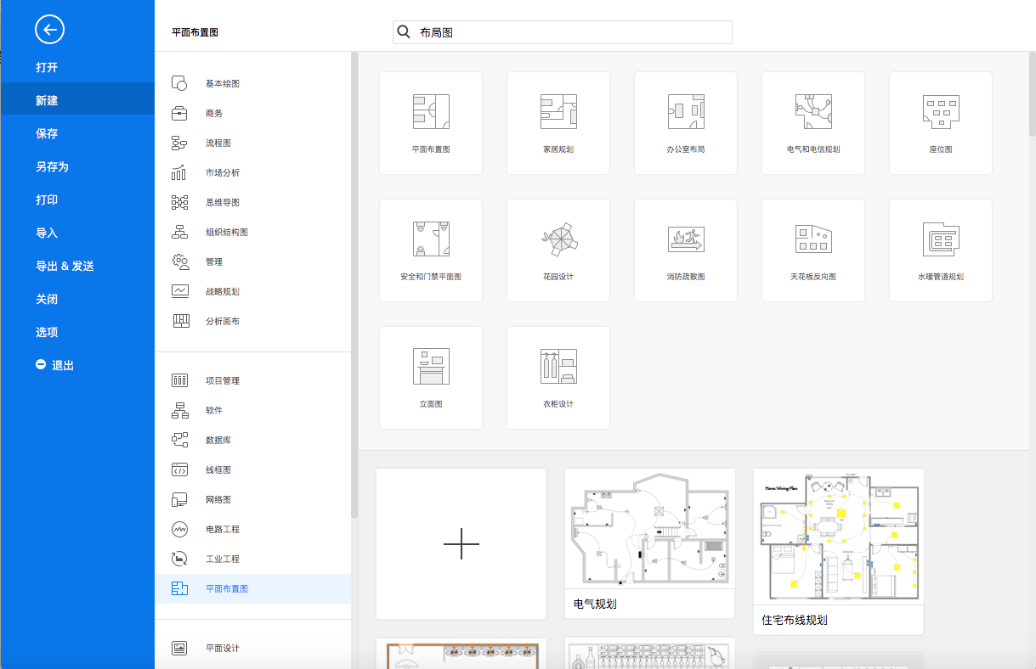Open the 平面布置图 template tile
The image size is (1036, 669).
coord(431,123)
